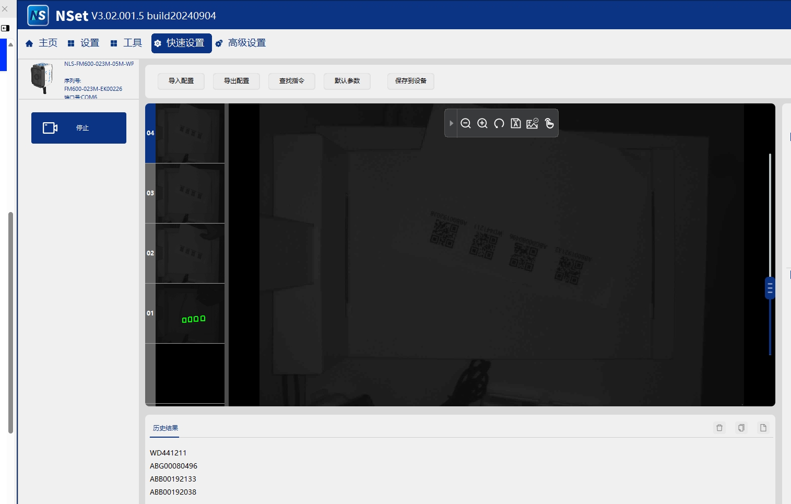
Task: Click history result ABB00192038
Action: [x=173, y=492]
